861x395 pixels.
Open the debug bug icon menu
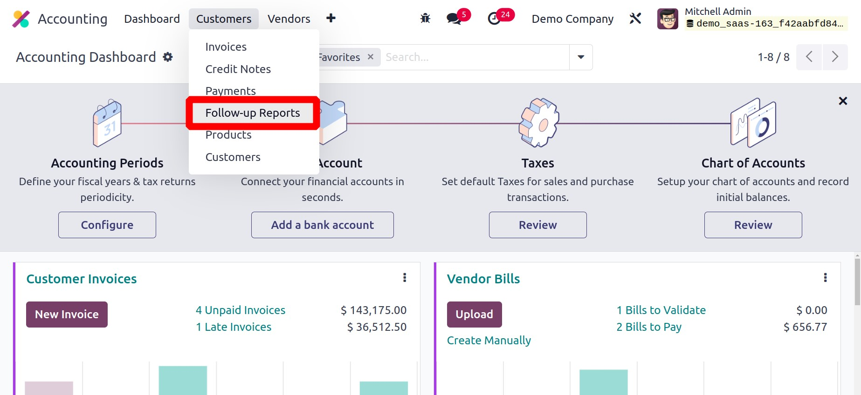click(425, 19)
